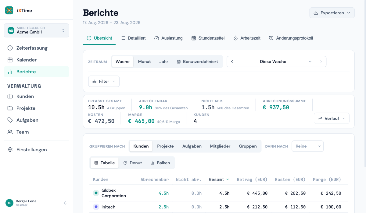The image size is (366, 213).
Task: Open Zeiterfassung via its clock icon
Action: (10, 48)
